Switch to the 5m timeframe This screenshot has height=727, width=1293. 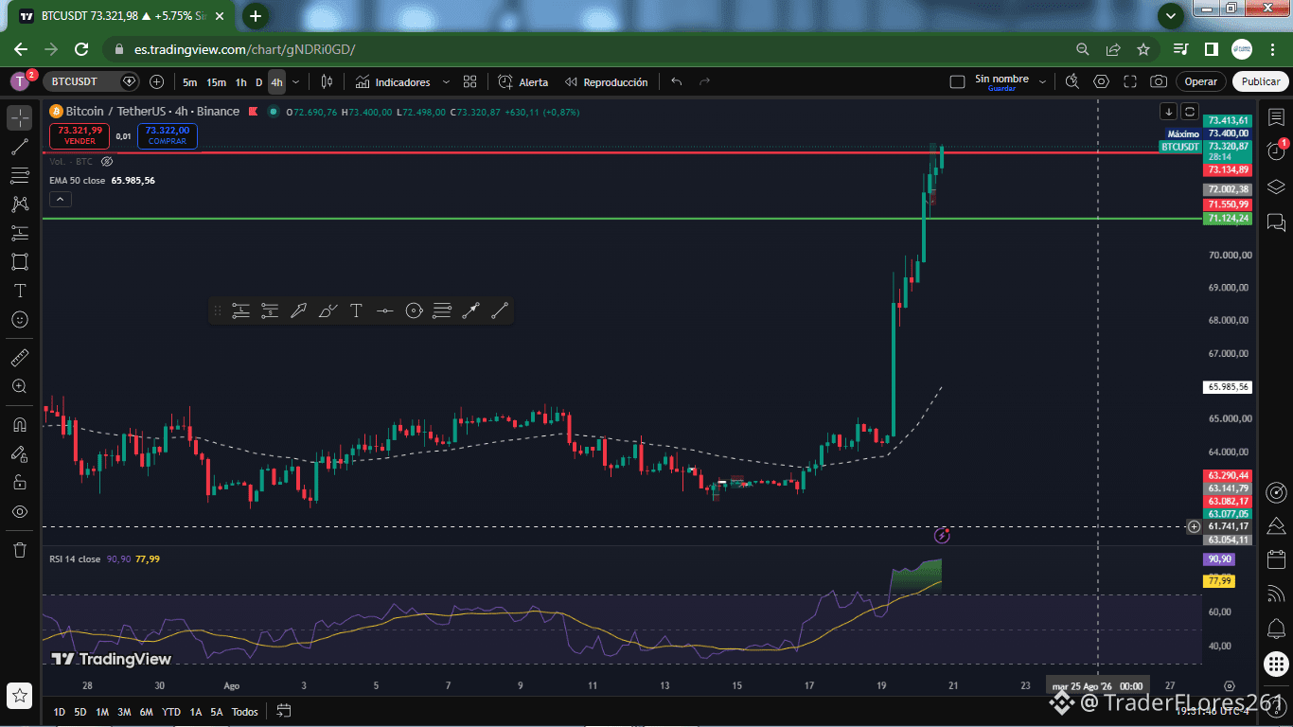190,82
